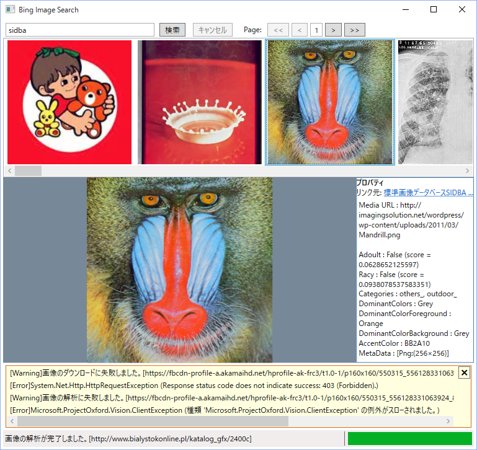
Task: Click the Bing Image Search app icon
Action: (10, 9)
